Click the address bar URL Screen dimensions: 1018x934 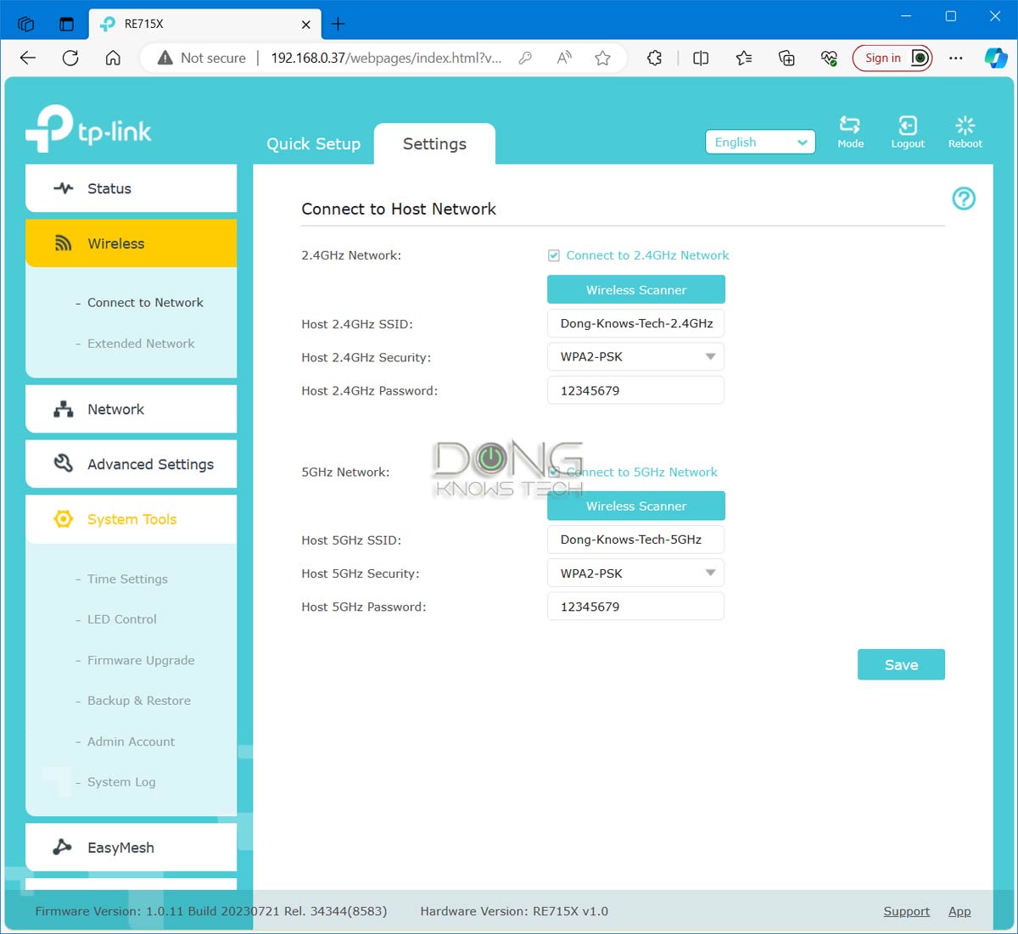click(386, 58)
